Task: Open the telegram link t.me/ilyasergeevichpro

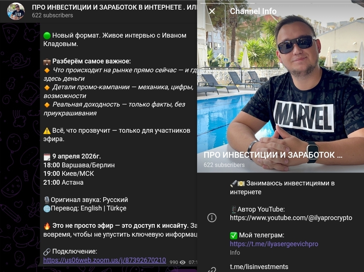Action: pos(274,244)
